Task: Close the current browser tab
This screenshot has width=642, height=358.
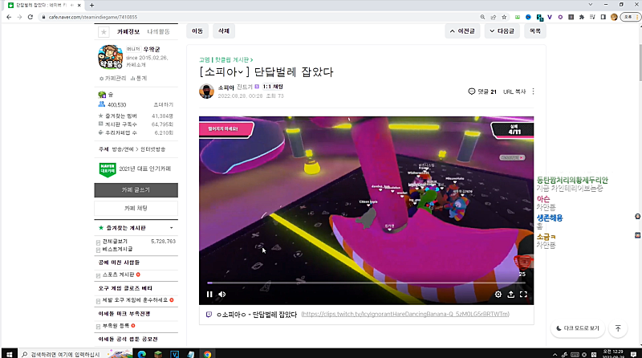Action: pyautogui.click(x=79, y=6)
